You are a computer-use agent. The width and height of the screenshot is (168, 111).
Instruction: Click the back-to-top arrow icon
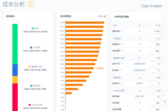click(x=165, y=96)
